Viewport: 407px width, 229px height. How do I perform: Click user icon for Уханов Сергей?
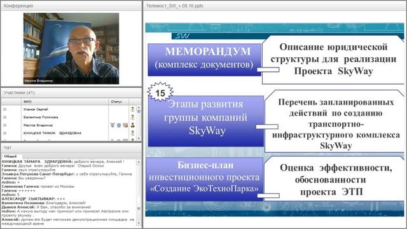tap(133, 109)
